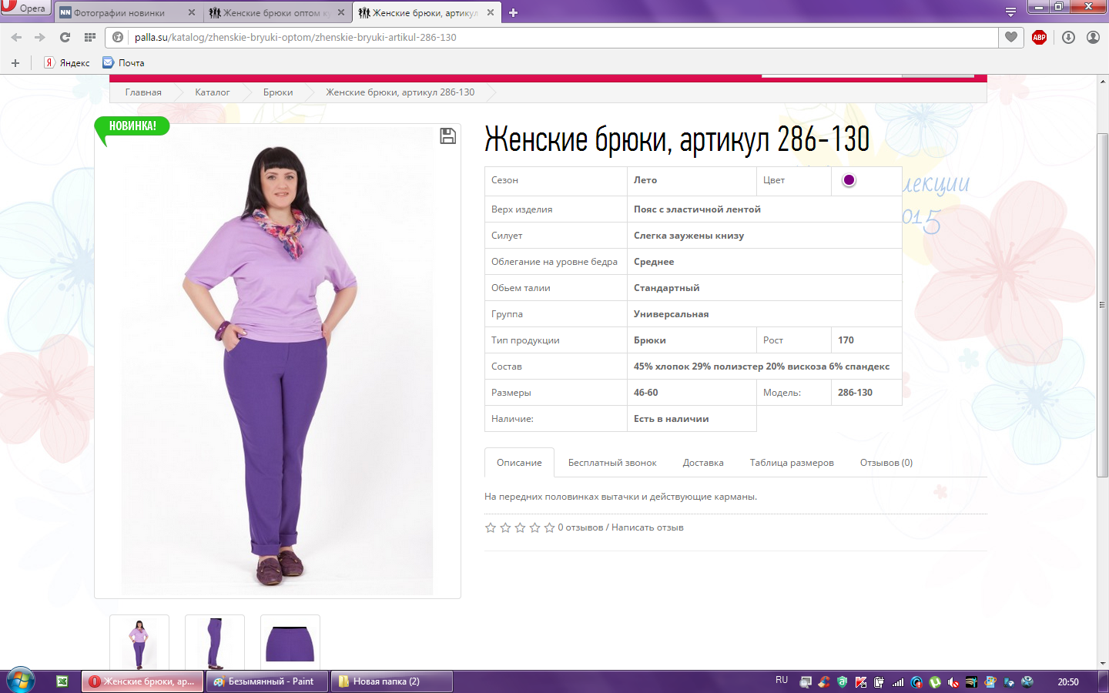This screenshot has width=1109, height=693.
Task: Open the network signal tray icon
Action: [x=898, y=681]
